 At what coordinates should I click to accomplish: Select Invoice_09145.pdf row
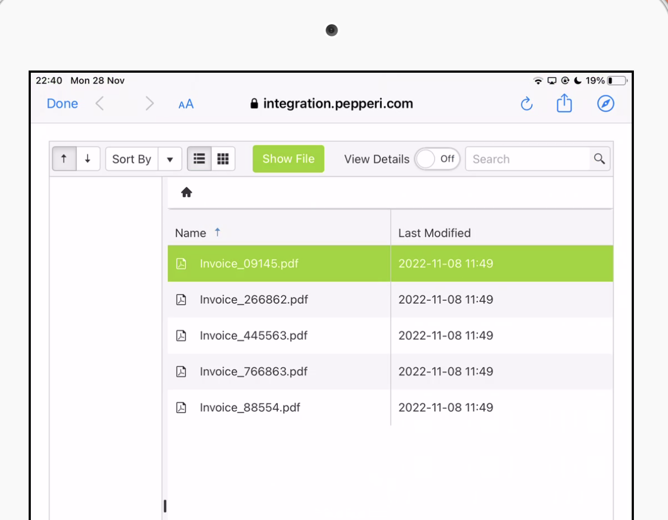click(390, 263)
